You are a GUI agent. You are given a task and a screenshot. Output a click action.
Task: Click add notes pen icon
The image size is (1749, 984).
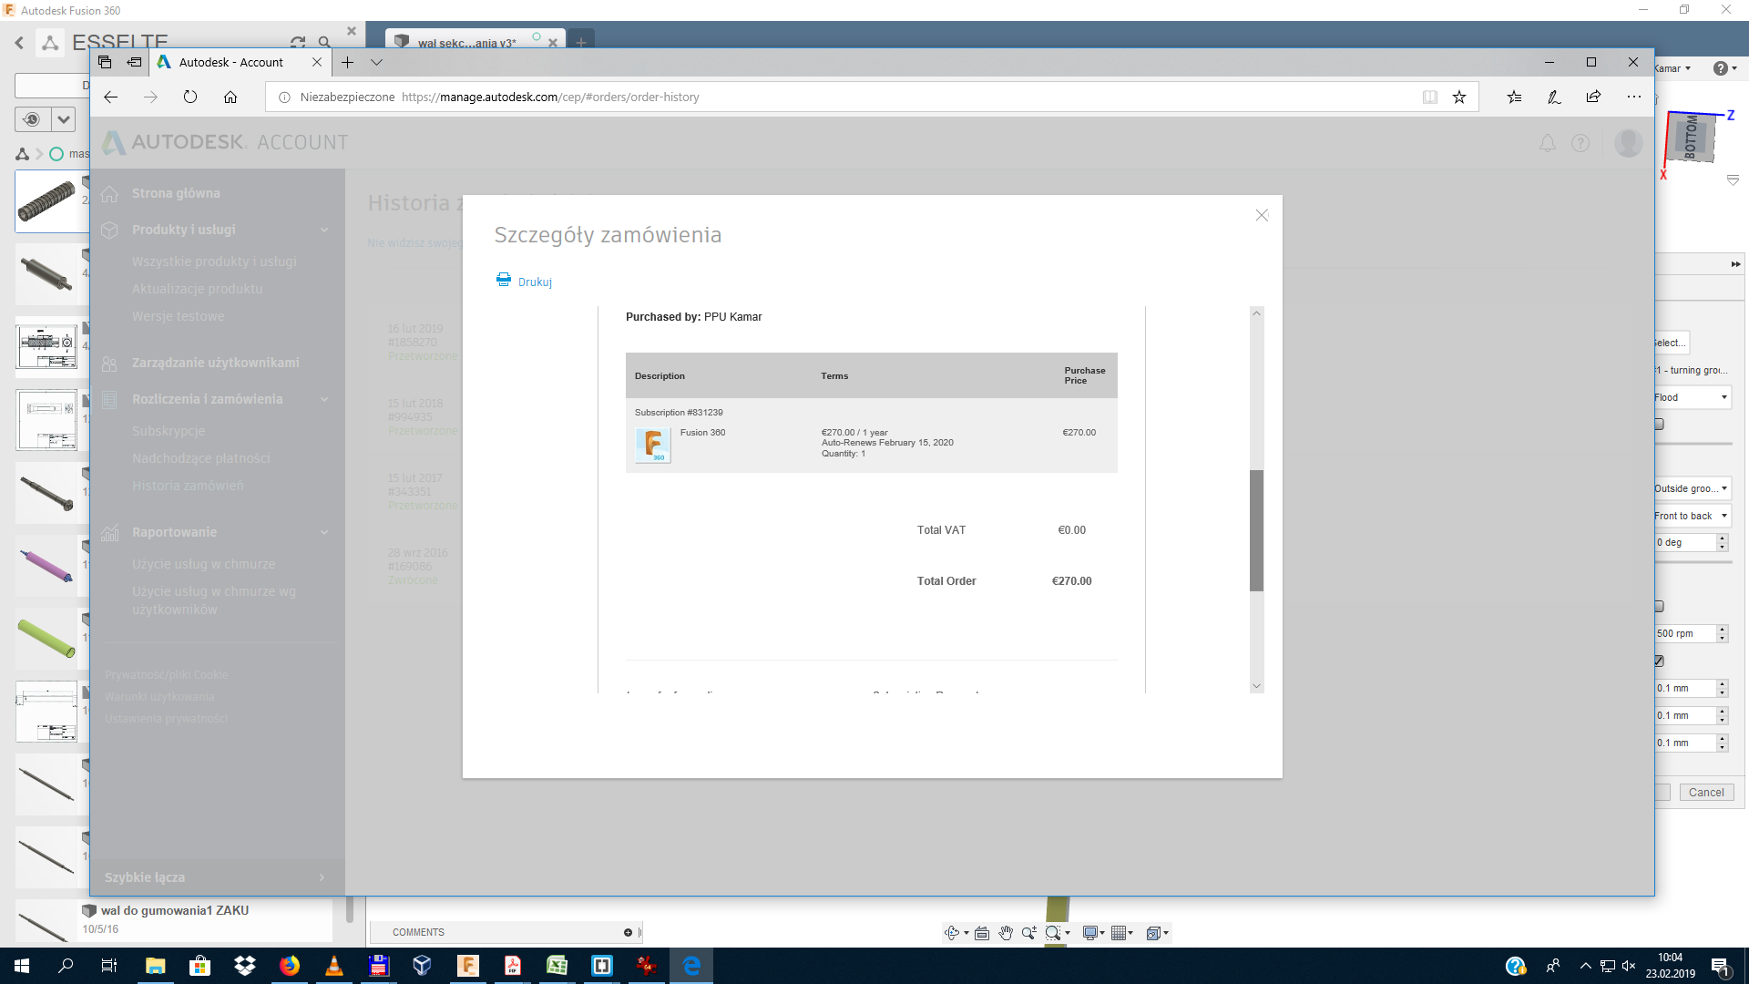pyautogui.click(x=1554, y=97)
